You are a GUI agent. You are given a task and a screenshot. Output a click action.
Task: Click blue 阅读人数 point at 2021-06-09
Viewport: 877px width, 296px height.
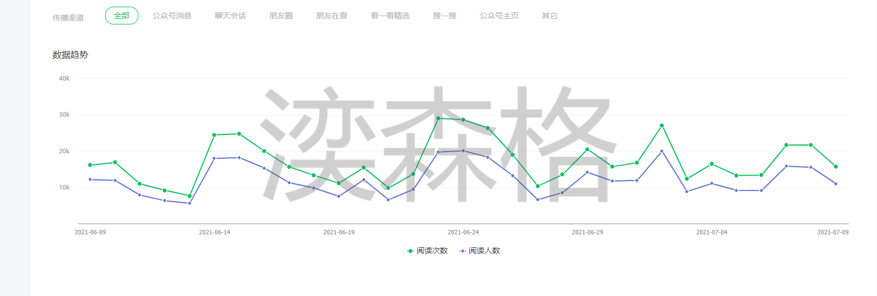click(x=90, y=179)
